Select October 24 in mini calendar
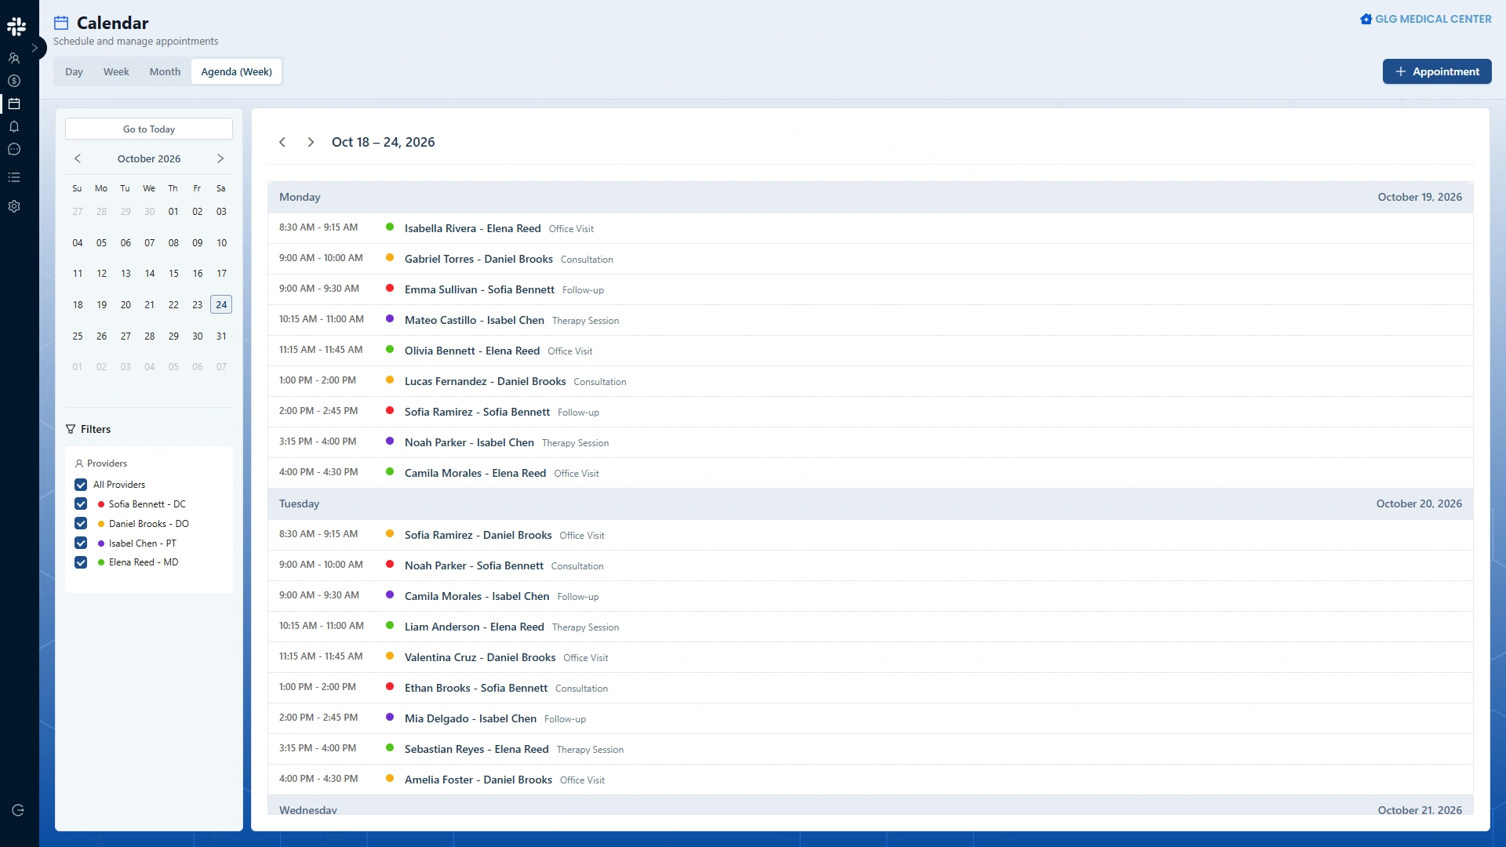 click(x=221, y=304)
